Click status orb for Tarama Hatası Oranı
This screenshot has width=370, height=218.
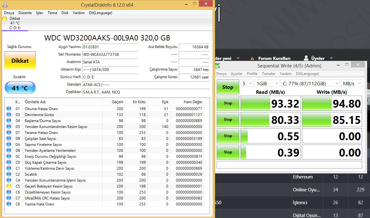click(x=9, y=132)
